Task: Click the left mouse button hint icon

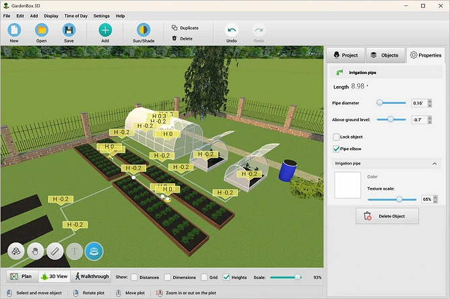Action: click(x=9, y=293)
